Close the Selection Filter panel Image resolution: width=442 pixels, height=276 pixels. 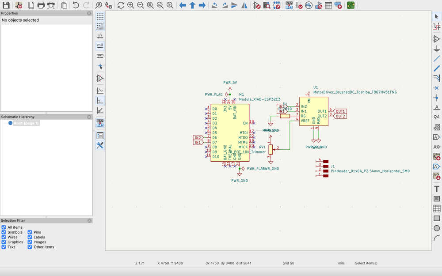click(x=89, y=220)
